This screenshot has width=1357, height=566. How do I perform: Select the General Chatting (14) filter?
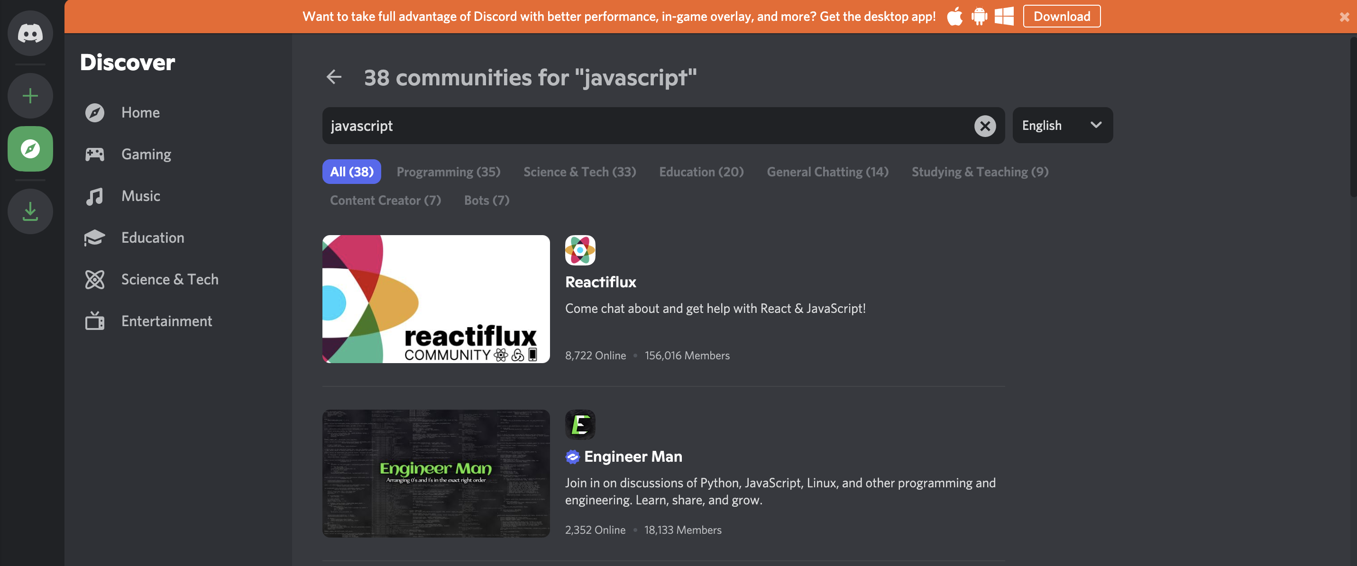827,171
